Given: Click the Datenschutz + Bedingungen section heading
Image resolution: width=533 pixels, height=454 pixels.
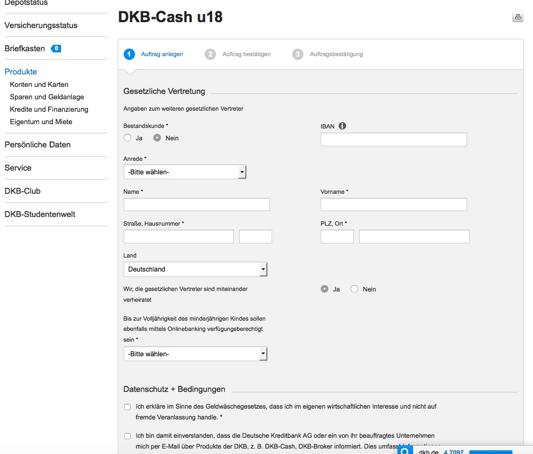Looking at the screenshot, I should click(x=174, y=389).
